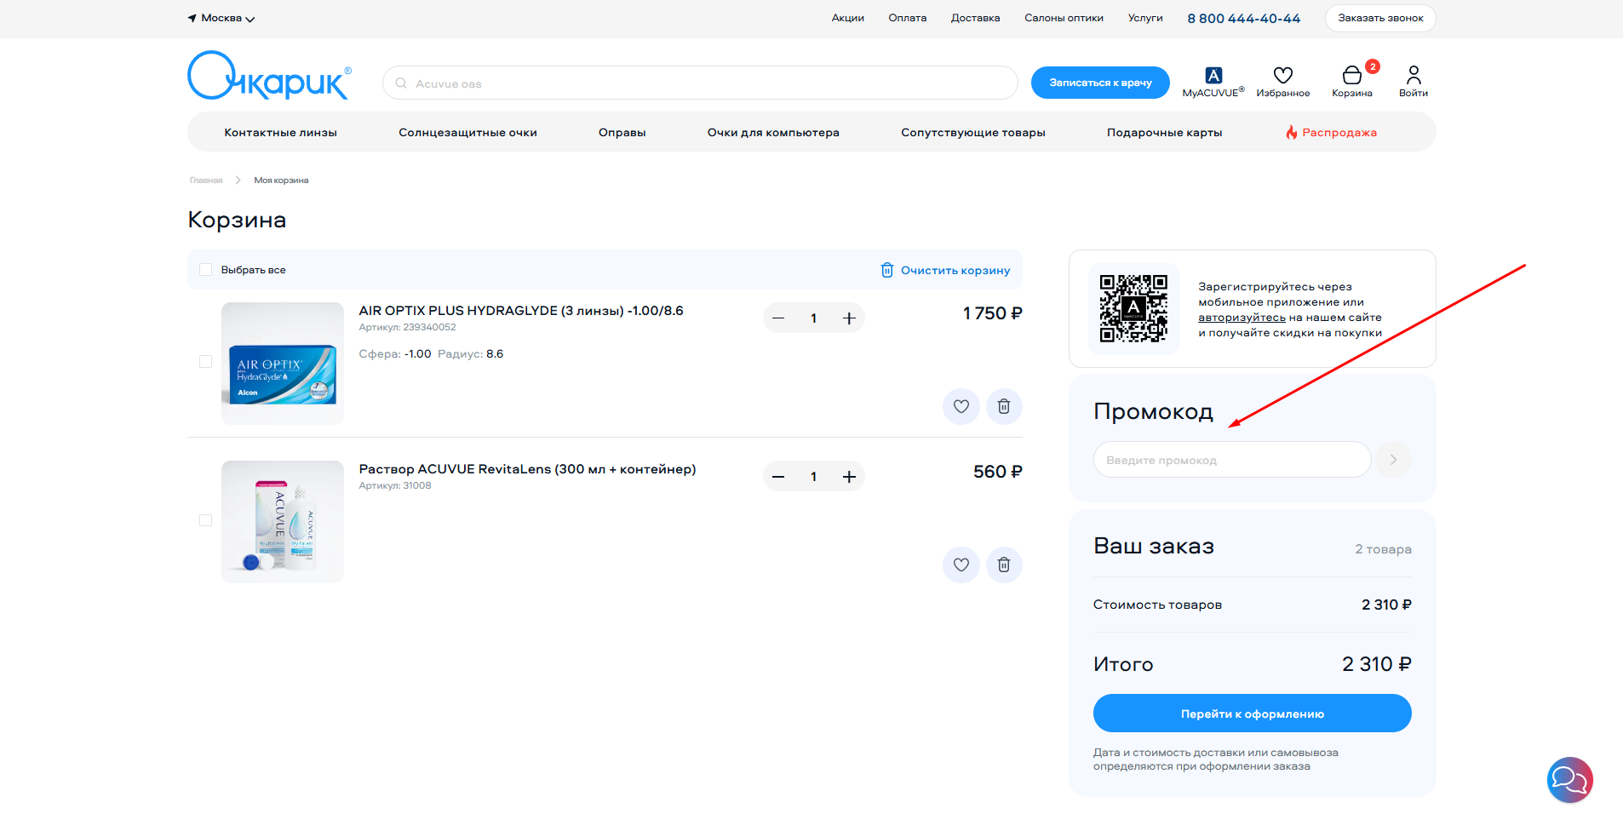Image resolution: width=1623 pixels, height=814 pixels.
Task: Open Контактные линзы menu category
Action: (280, 133)
